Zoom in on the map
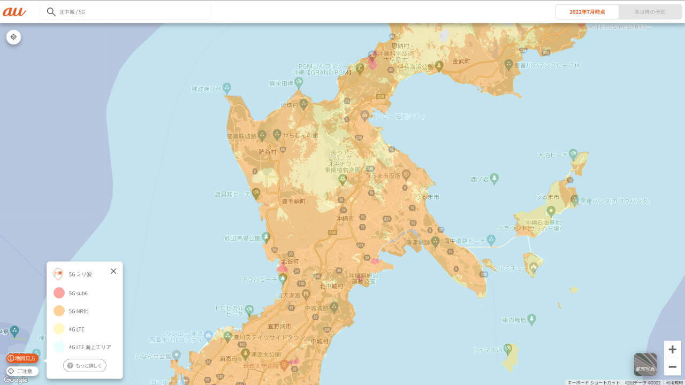Viewport: 685px width, 385px height. tap(672, 350)
